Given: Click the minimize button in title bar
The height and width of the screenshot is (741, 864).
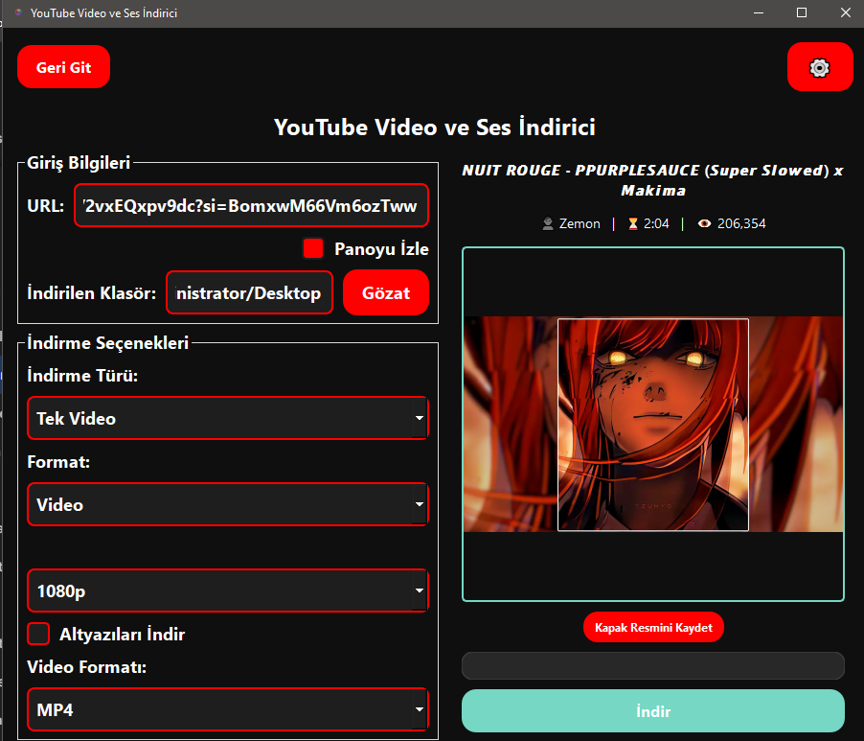Looking at the screenshot, I should (757, 12).
